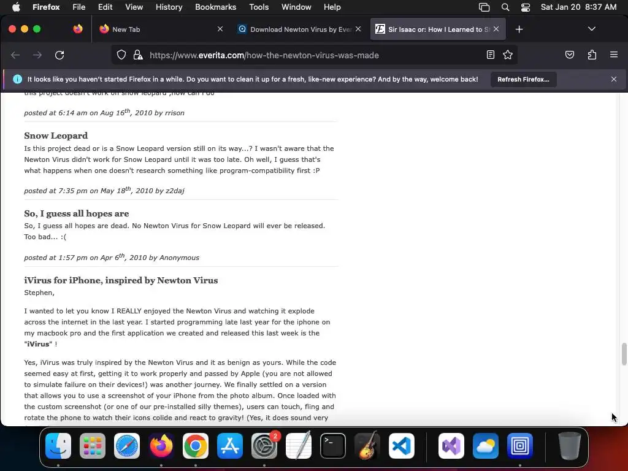The image size is (628, 471).
Task: Open Stage Manager icon in menu bar
Action: [484, 7]
